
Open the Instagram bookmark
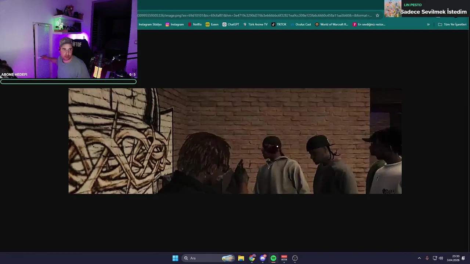(174, 25)
